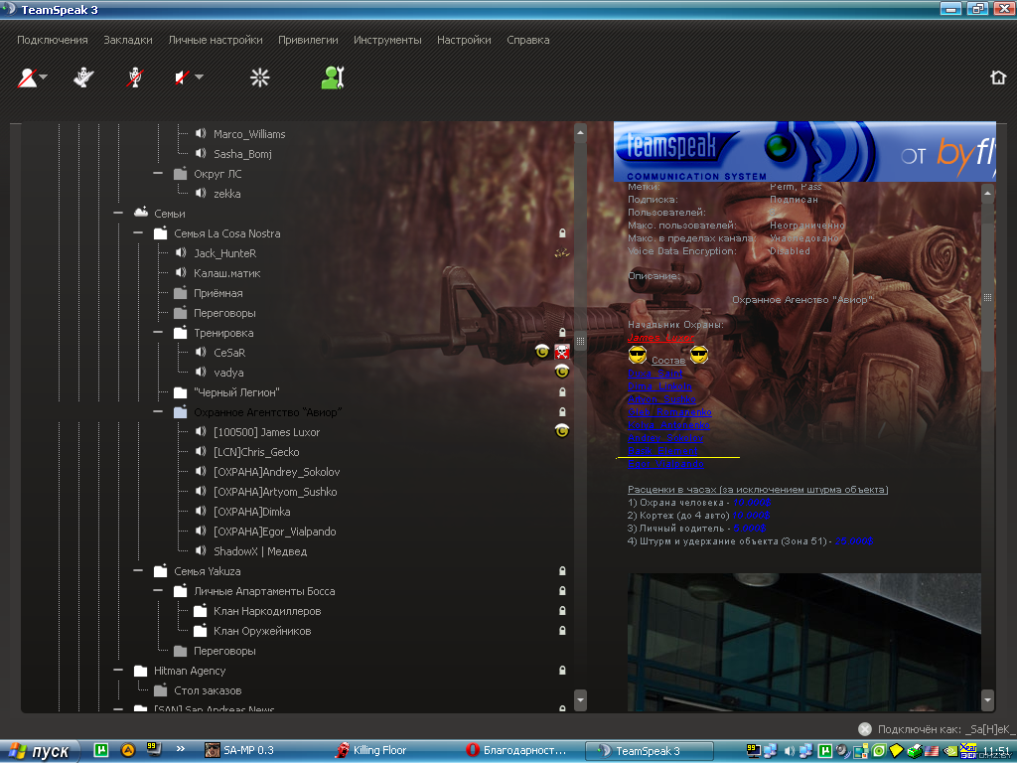Open the пуск Start button

click(40, 751)
